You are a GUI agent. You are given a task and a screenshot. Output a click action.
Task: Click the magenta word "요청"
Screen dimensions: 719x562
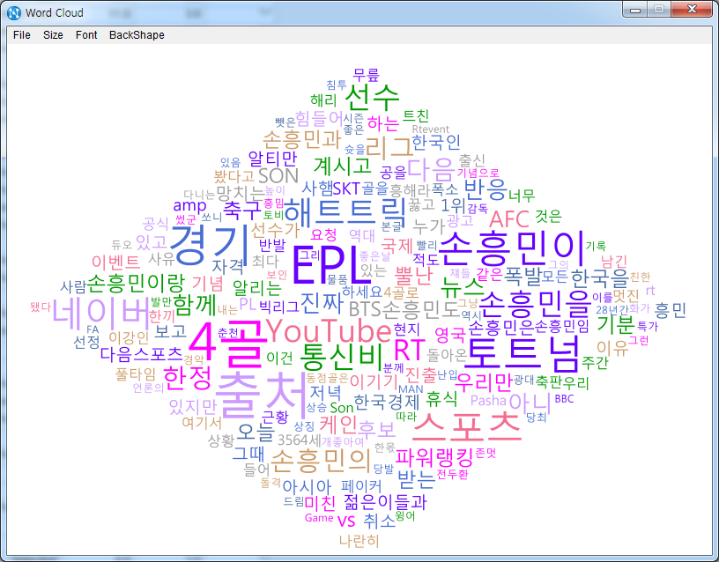point(323,234)
